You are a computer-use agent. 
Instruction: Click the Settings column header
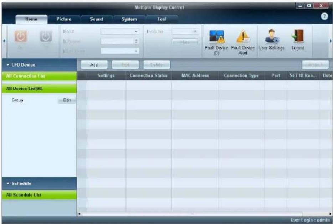[106, 76]
